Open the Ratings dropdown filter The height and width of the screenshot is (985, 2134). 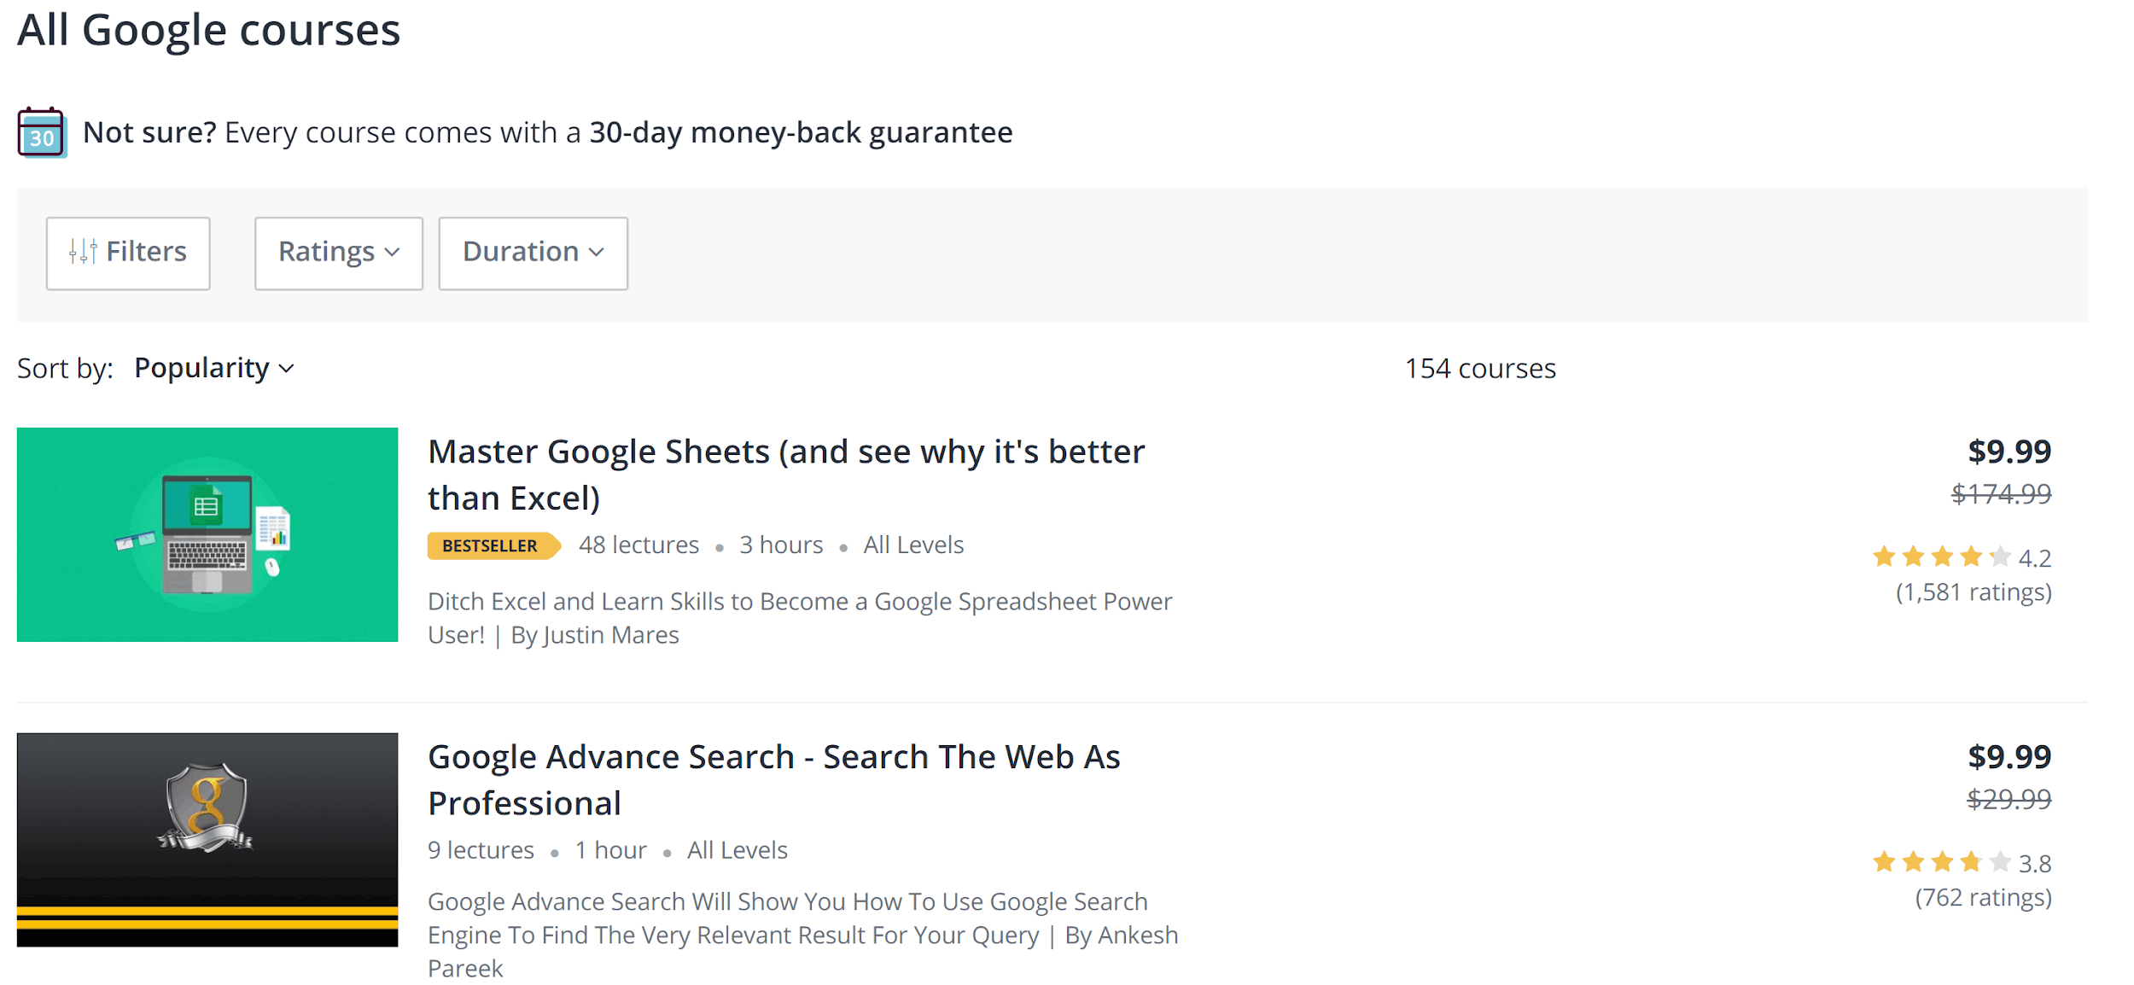[x=336, y=250]
